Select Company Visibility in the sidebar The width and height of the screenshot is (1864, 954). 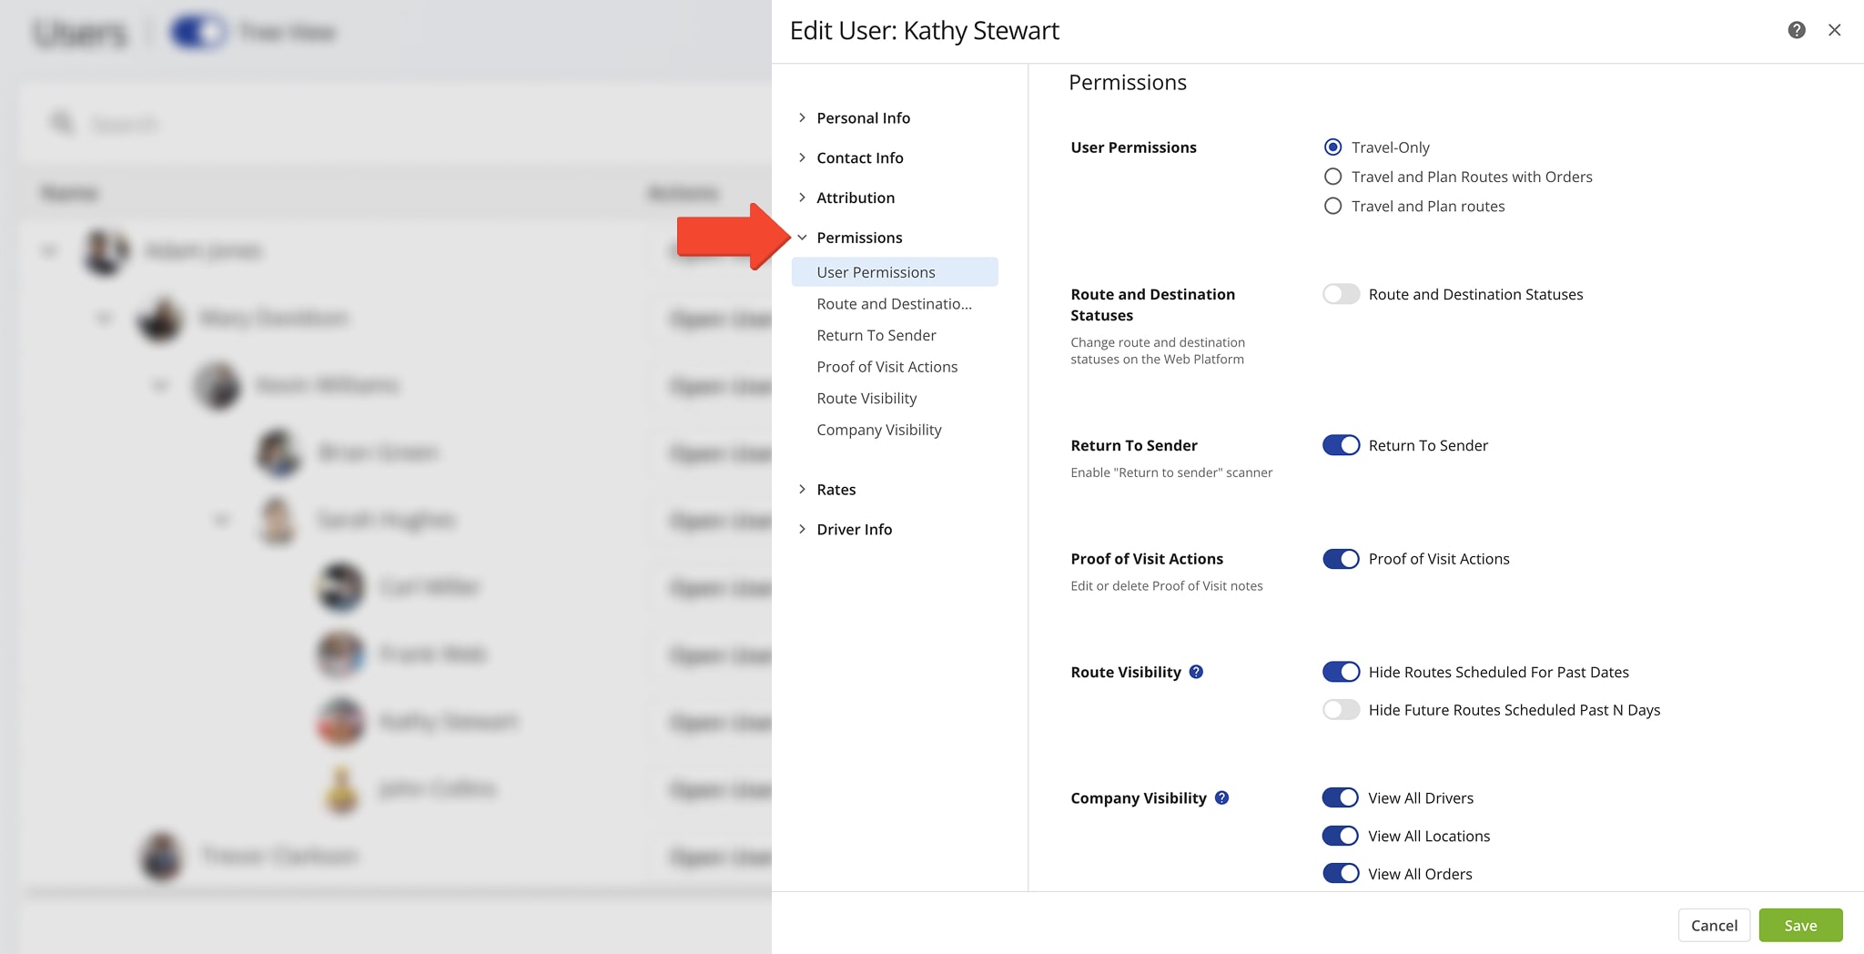pos(878,429)
